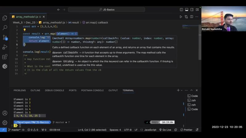
Task: Toggle the primary sidebar layout button
Action: click(181, 10)
